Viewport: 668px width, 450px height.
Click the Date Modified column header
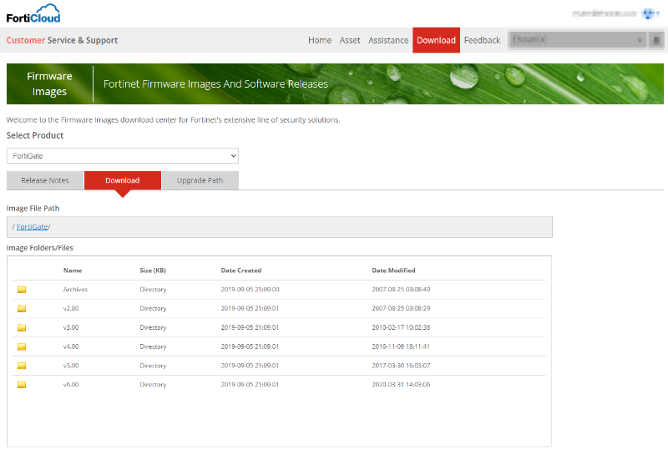tap(393, 271)
